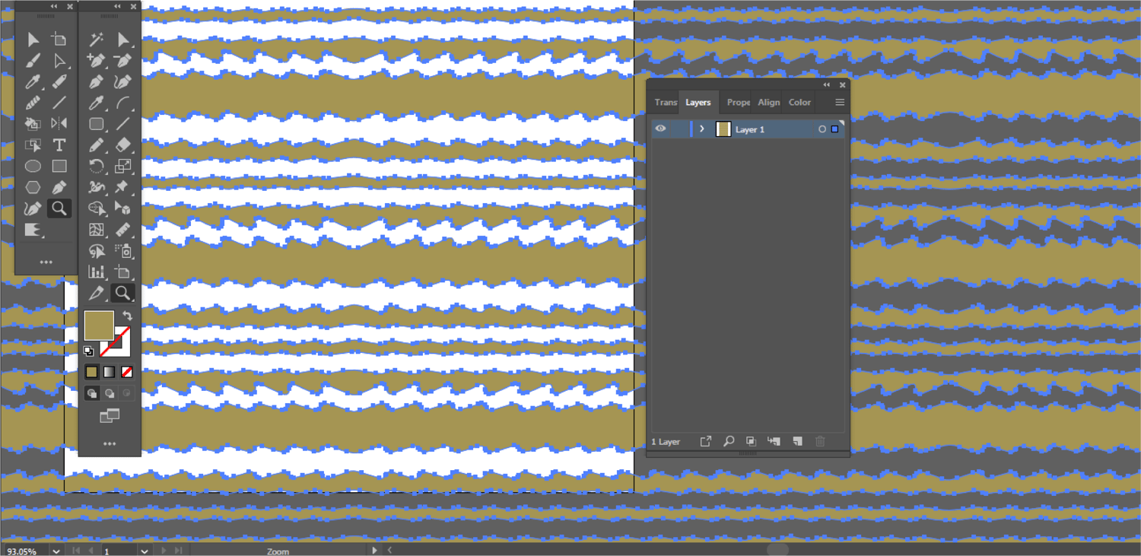Pick the Eyedropper tool

click(x=32, y=81)
